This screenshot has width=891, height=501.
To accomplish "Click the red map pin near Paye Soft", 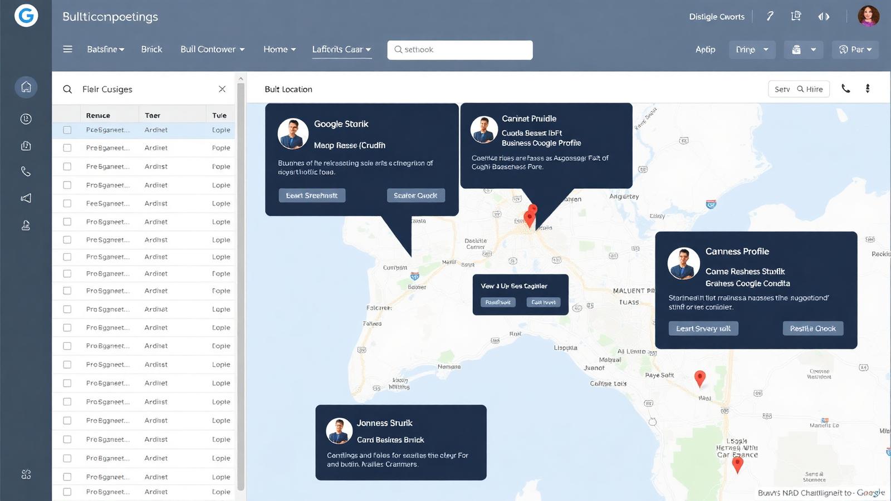I will click(700, 379).
